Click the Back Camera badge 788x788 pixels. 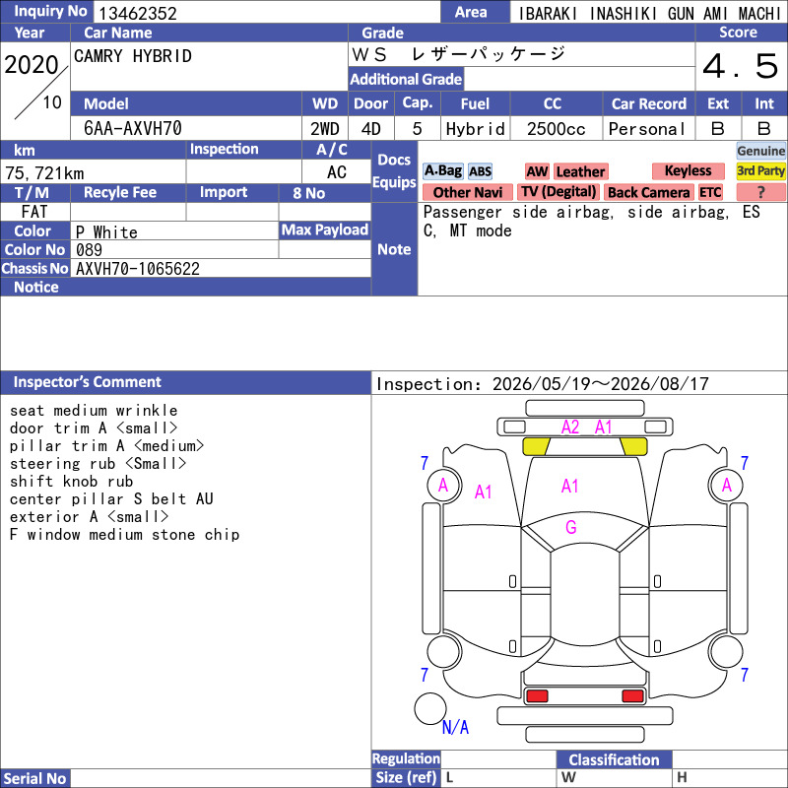coord(649,192)
